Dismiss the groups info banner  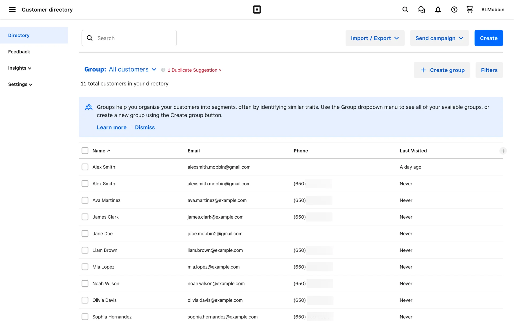pyautogui.click(x=145, y=127)
